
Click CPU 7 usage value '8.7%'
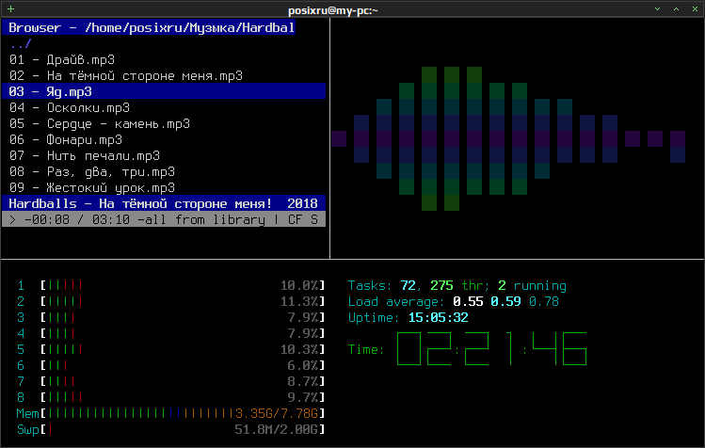(x=302, y=381)
